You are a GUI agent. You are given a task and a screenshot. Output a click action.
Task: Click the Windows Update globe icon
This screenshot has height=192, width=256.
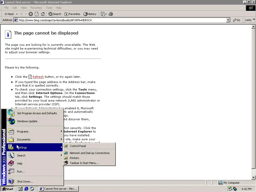tap(11, 121)
